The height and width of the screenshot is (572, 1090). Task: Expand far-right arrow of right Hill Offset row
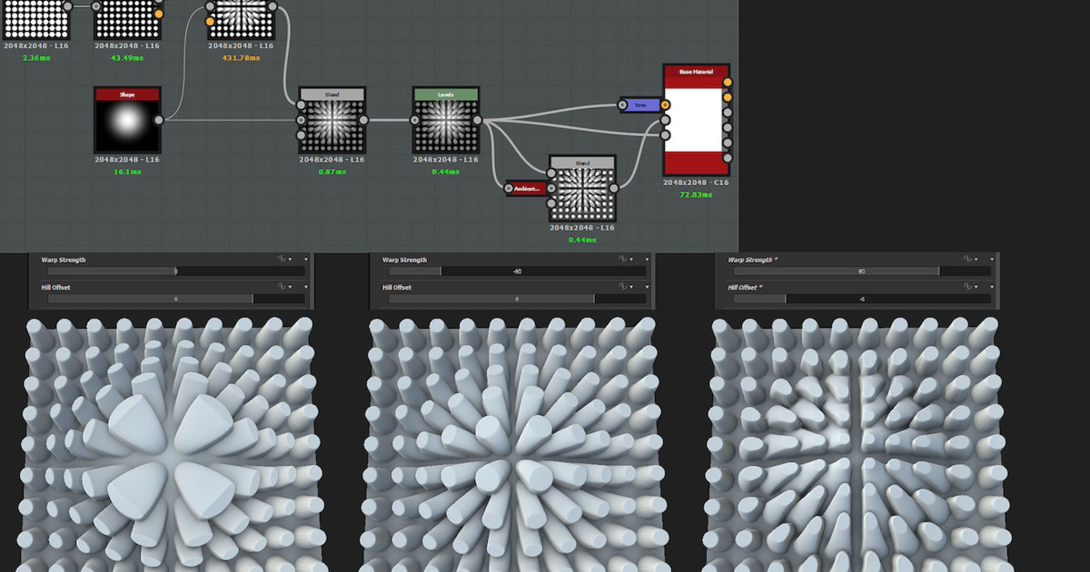click(x=992, y=287)
